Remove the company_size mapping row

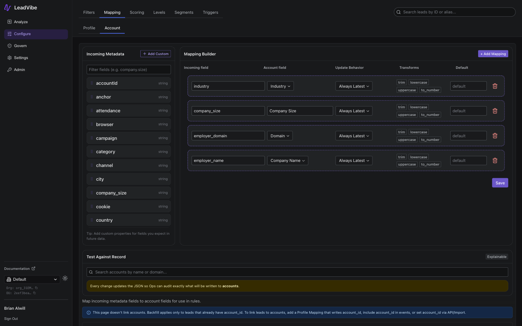[495, 111]
